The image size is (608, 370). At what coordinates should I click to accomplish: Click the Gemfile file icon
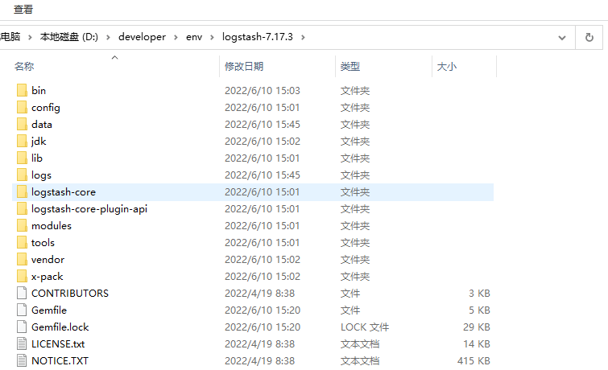(x=22, y=310)
